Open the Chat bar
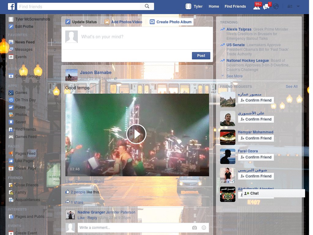313x235 pixels. pyautogui.click(x=274, y=193)
